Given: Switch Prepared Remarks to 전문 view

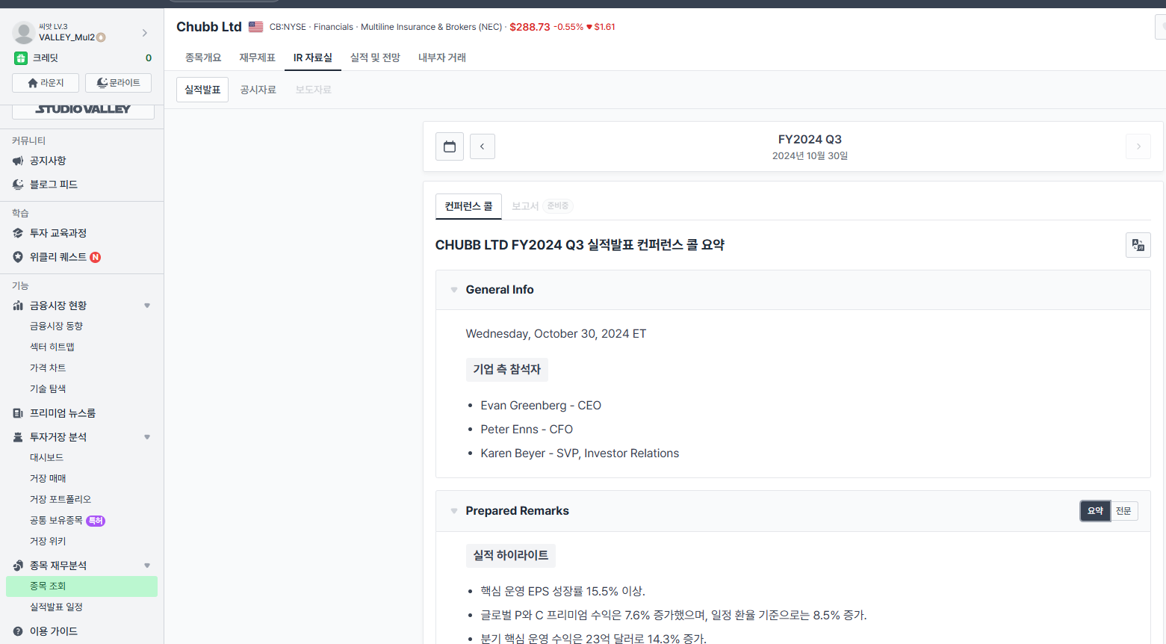Looking at the screenshot, I should (x=1123, y=511).
